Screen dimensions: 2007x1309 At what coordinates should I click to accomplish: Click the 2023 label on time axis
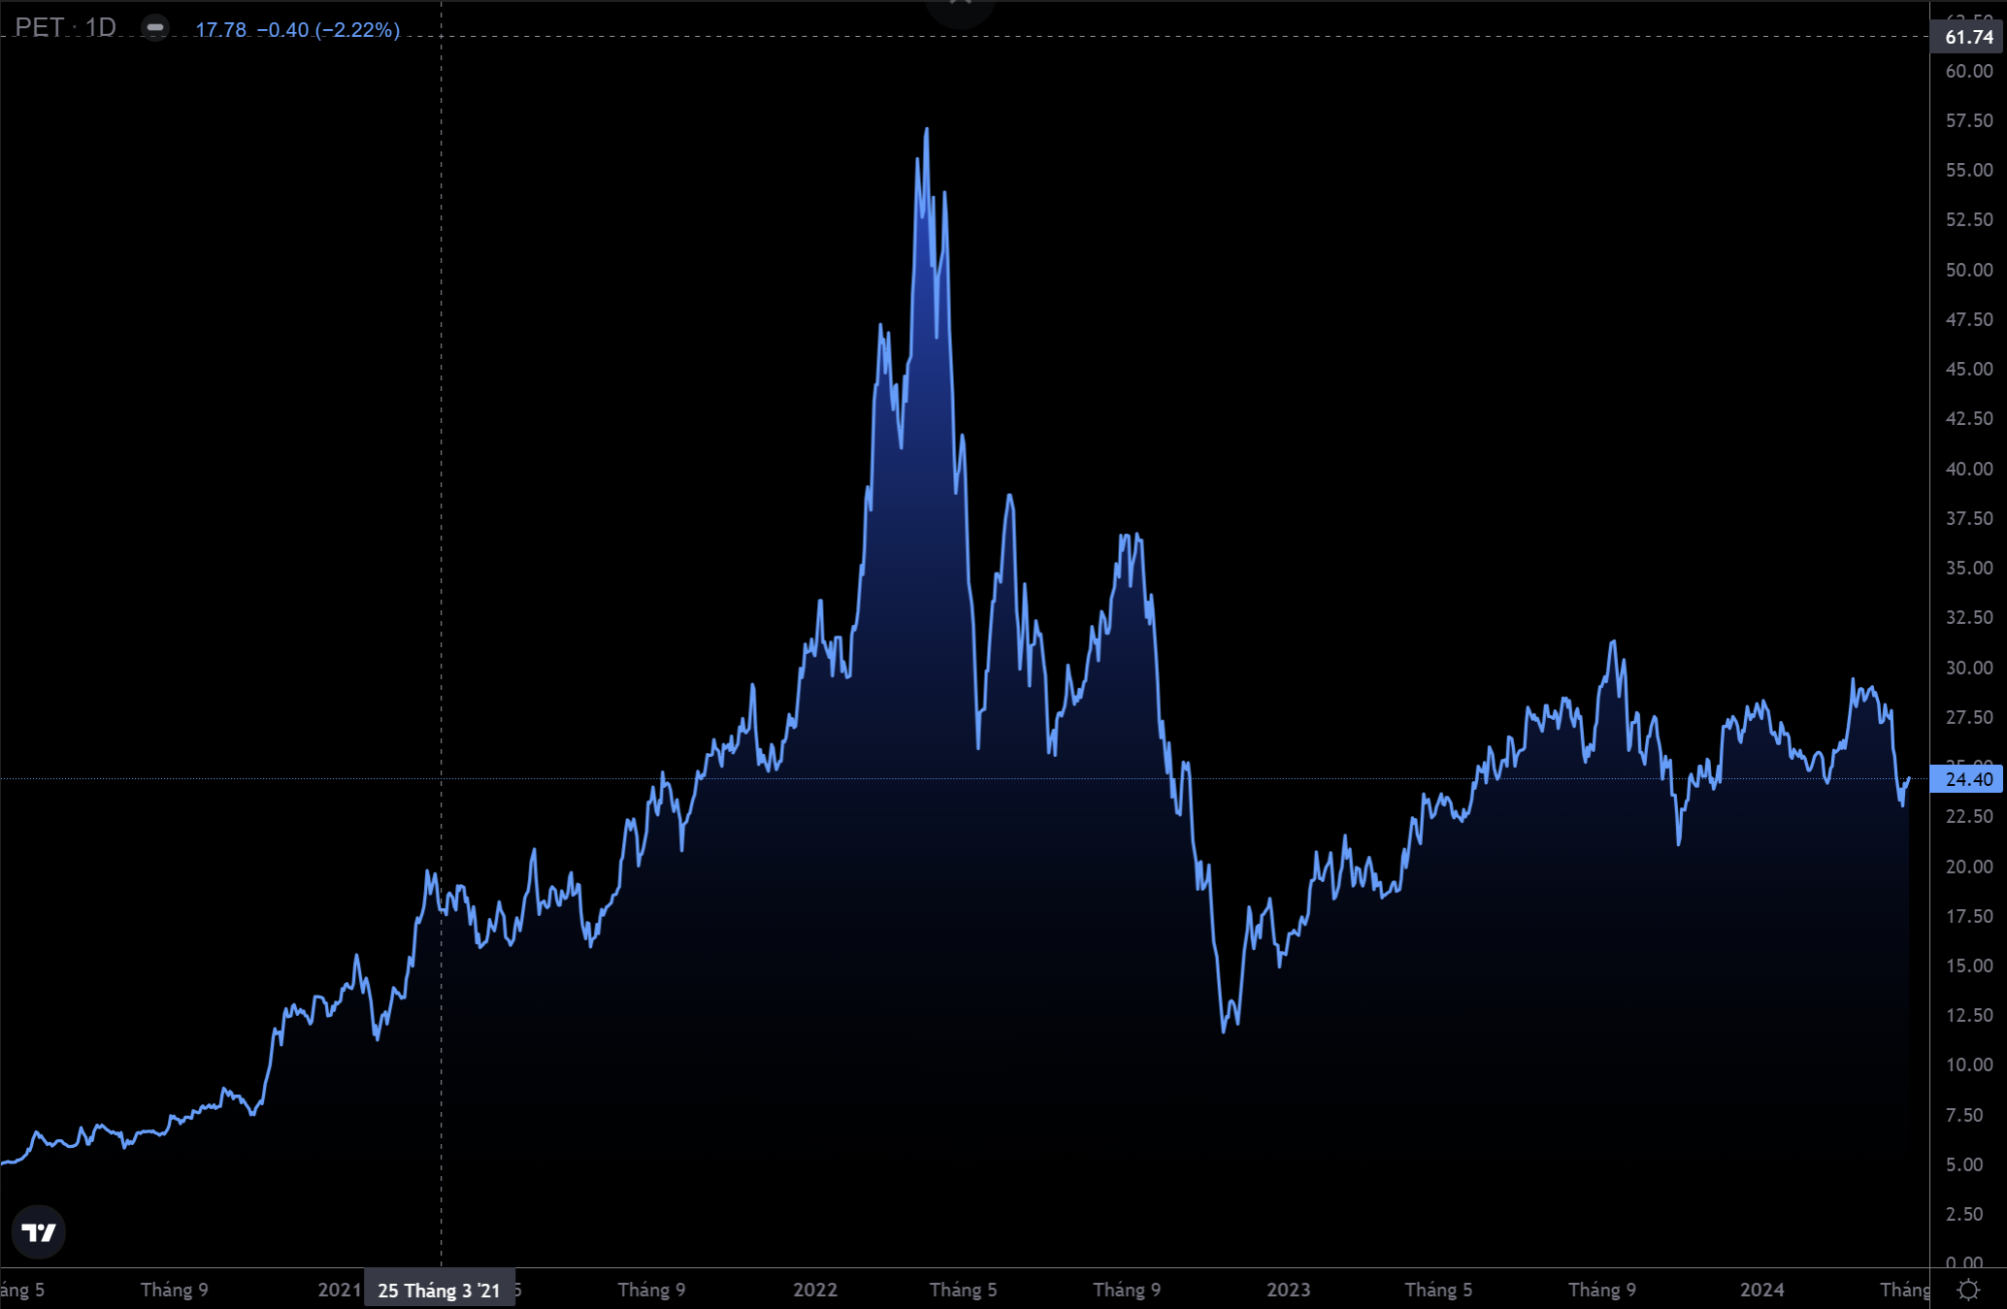(x=1288, y=1290)
